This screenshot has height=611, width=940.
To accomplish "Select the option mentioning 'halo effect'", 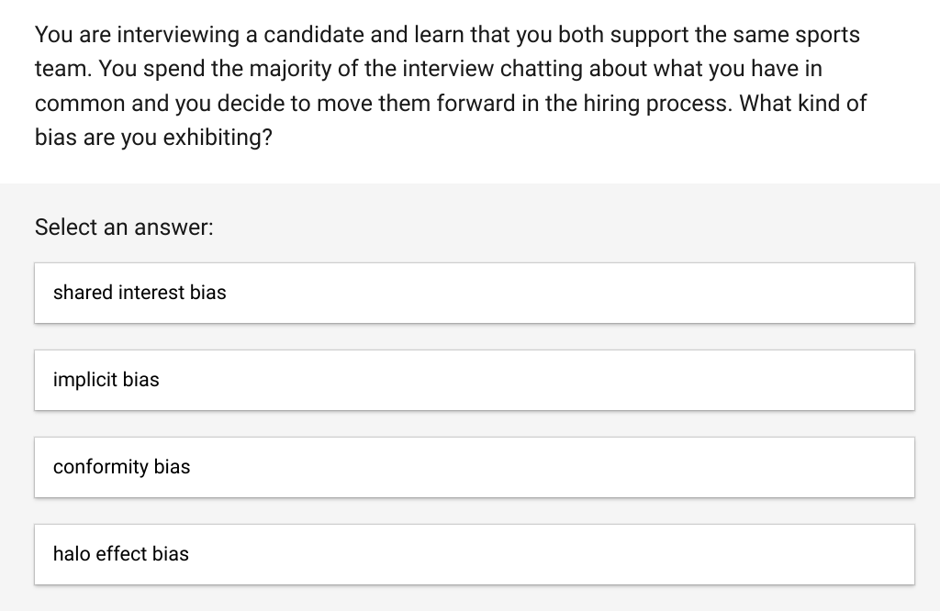I will [120, 554].
